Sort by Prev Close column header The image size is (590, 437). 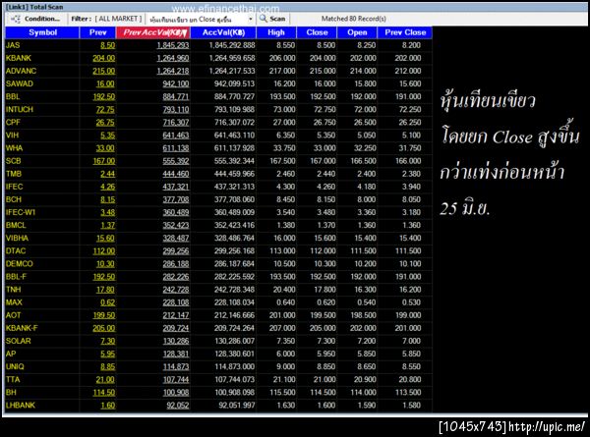pyautogui.click(x=405, y=32)
